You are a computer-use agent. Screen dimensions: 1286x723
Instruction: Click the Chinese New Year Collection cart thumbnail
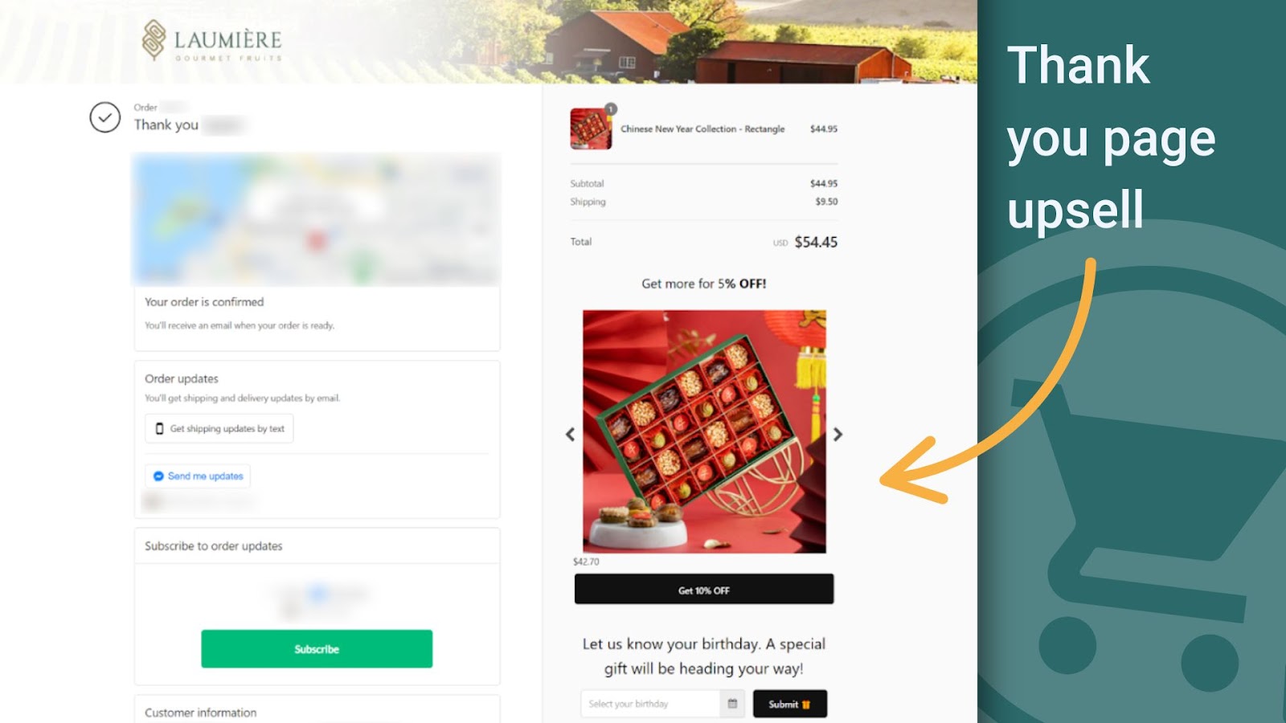click(592, 129)
